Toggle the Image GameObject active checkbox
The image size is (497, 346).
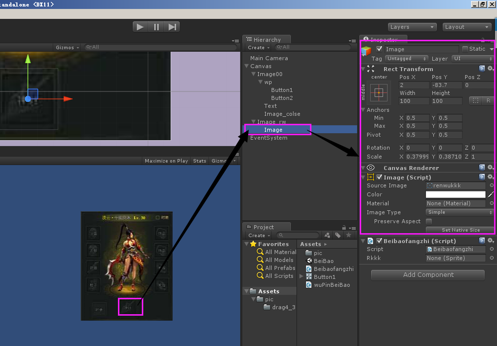(379, 49)
